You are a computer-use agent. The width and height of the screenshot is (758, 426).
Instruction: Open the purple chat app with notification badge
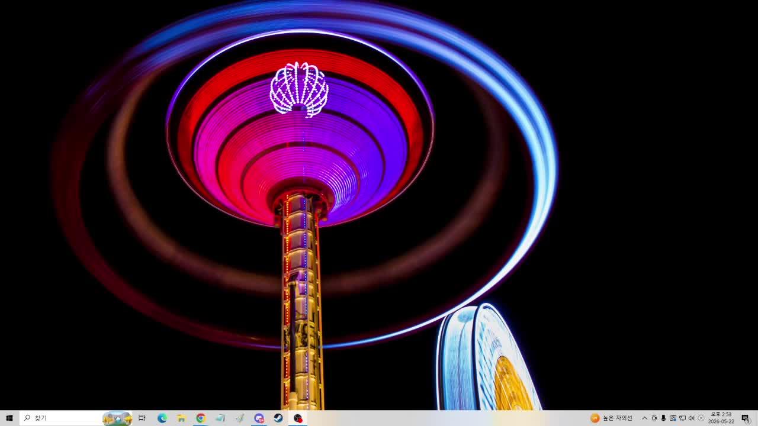tap(259, 418)
